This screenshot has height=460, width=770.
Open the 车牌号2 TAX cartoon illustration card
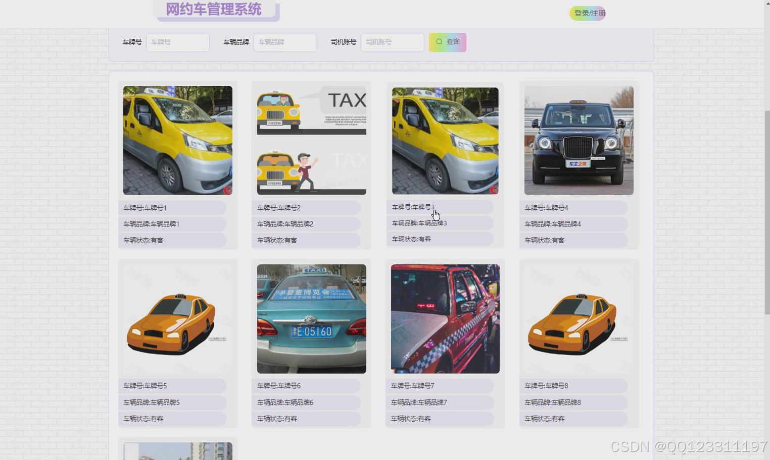(311, 140)
